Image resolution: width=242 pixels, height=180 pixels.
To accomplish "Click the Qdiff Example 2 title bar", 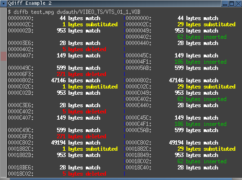I will (114, 3).
